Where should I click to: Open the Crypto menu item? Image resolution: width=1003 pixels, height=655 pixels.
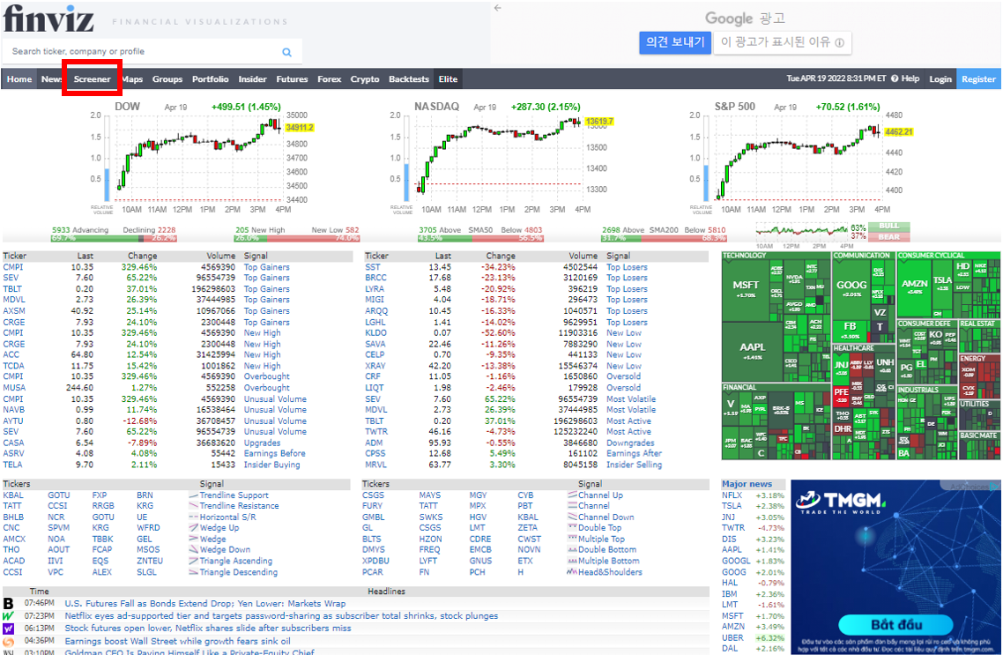click(x=365, y=79)
